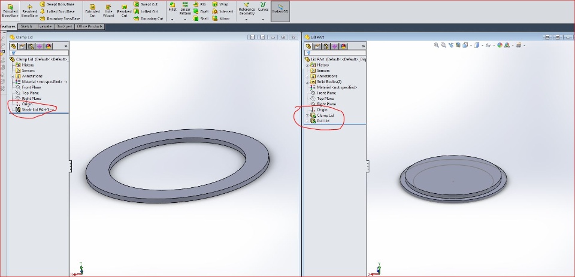Choose the Lofted Cut feature
Screen dimensions: 575x277
coord(146,11)
